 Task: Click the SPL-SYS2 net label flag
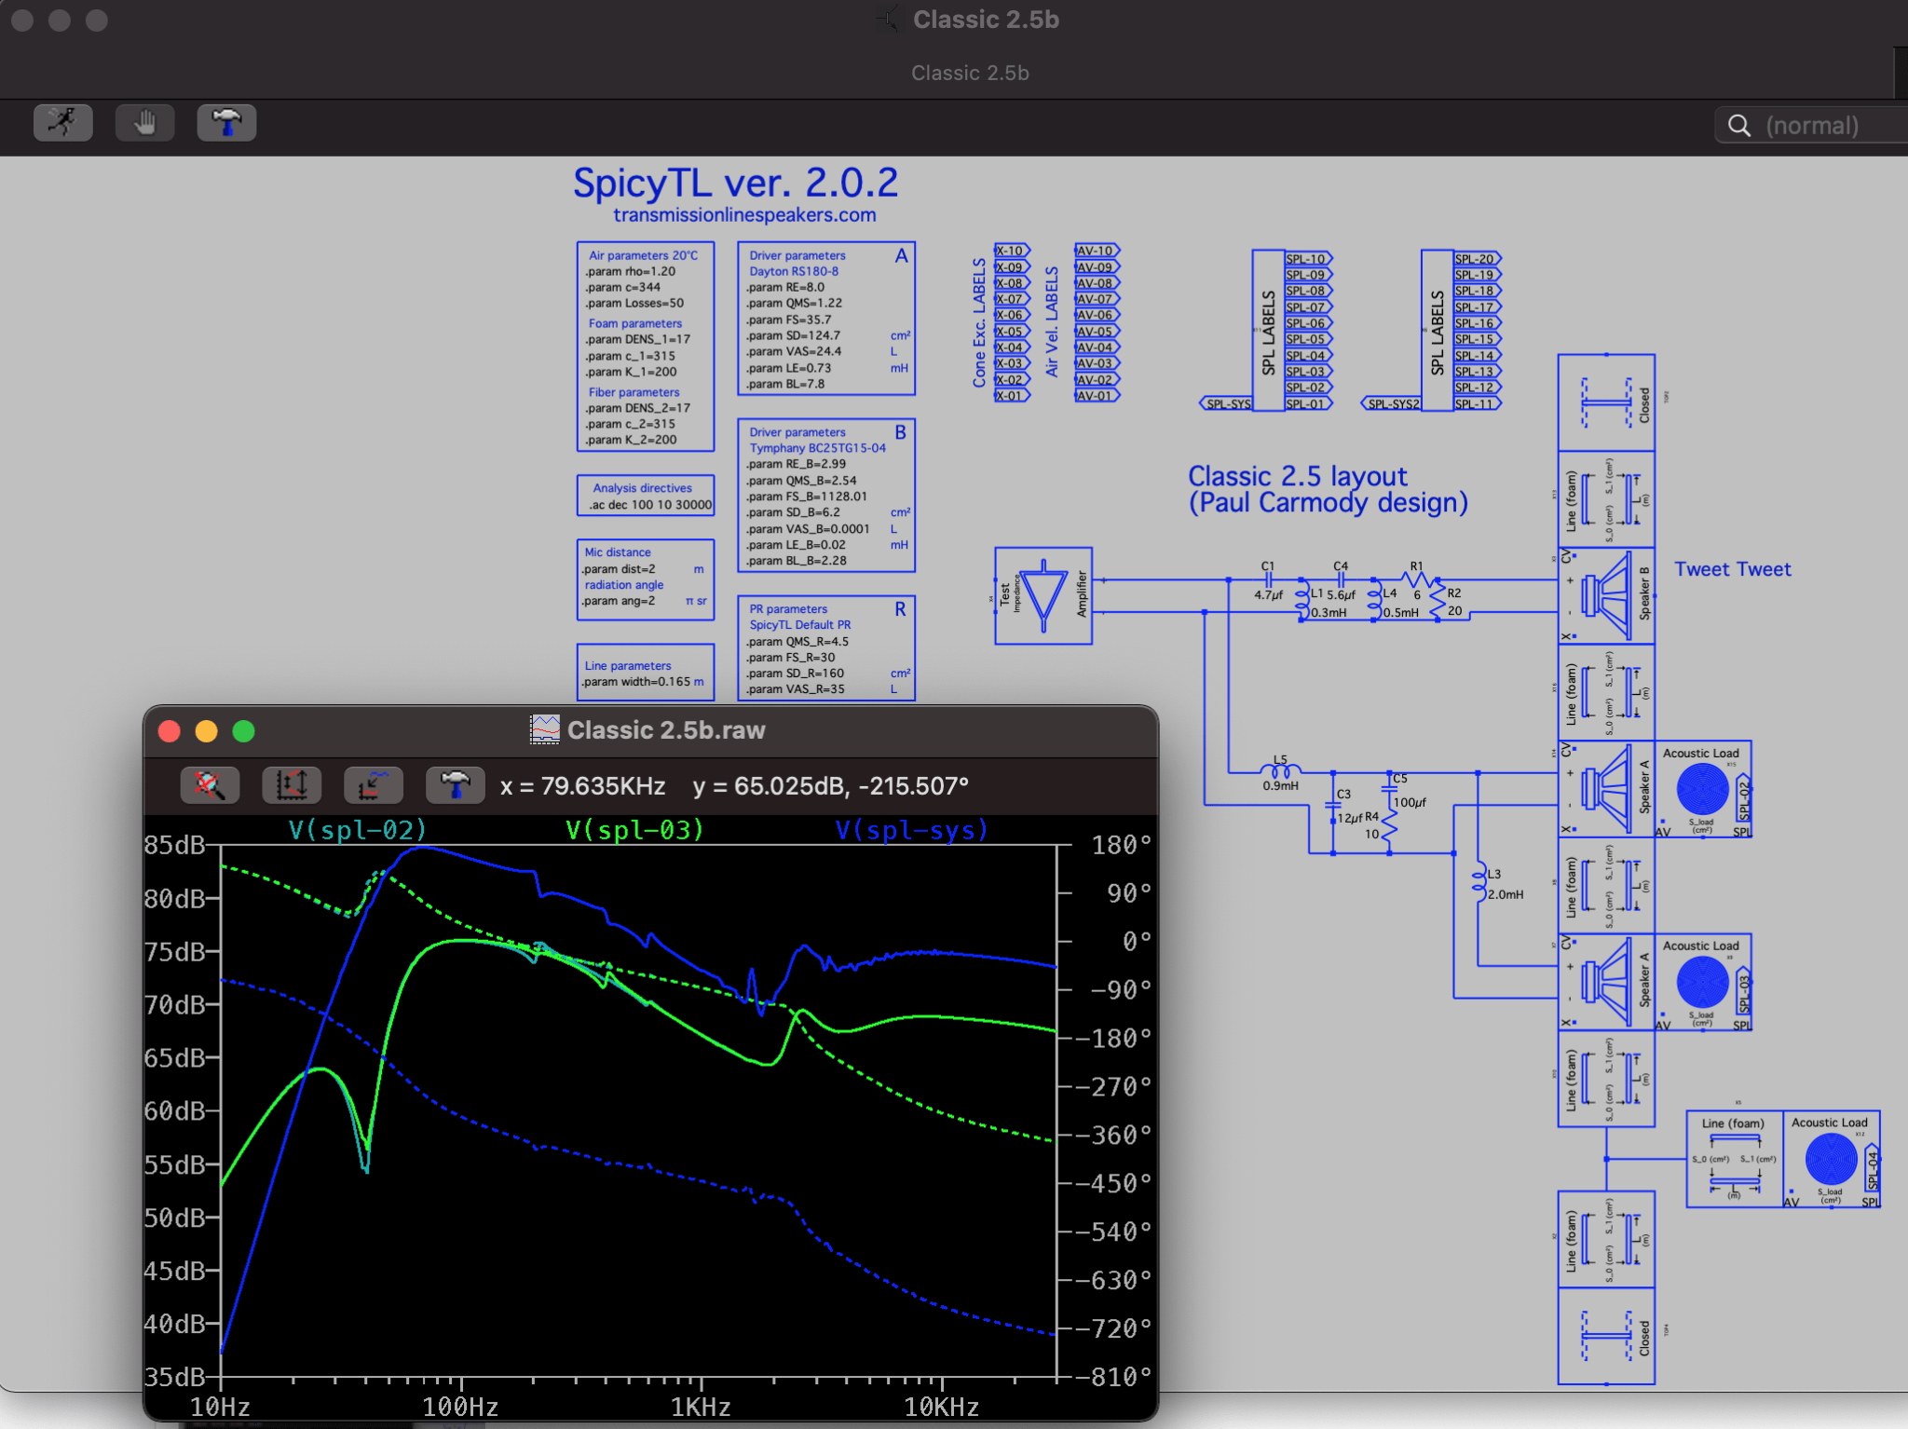(x=1392, y=403)
